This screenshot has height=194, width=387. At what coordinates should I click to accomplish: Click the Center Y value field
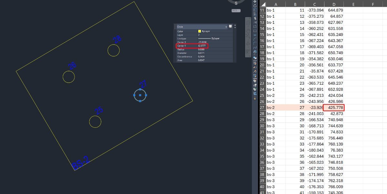pos(215,46)
